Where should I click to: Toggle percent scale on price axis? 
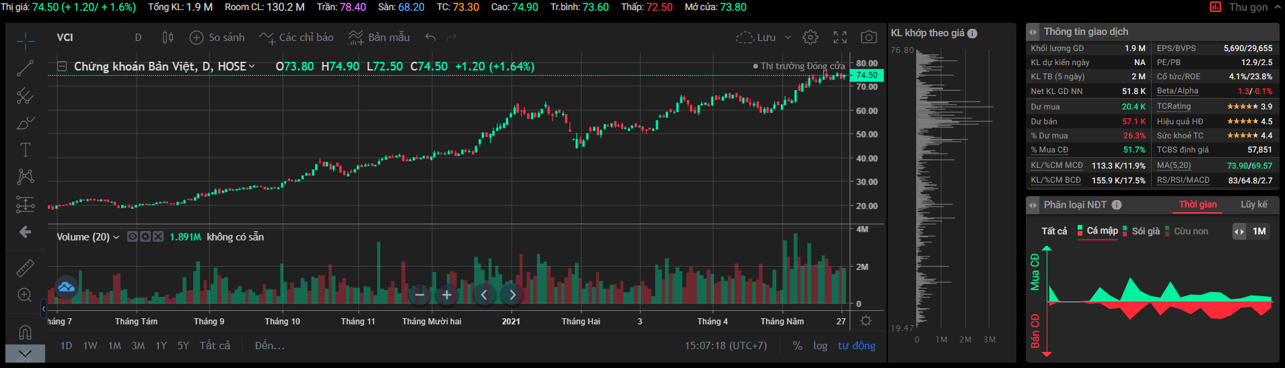(798, 346)
